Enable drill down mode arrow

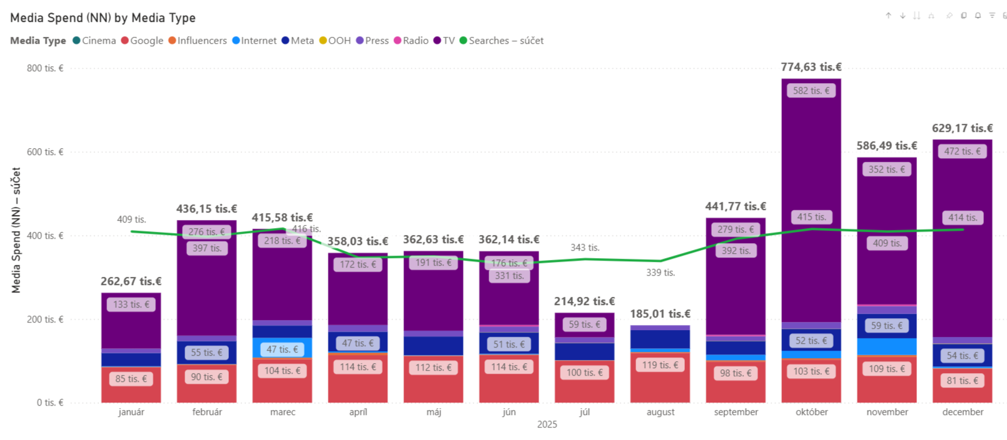click(903, 16)
